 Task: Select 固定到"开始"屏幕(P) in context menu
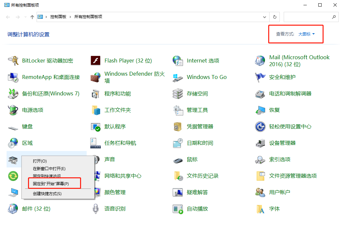coord(51,184)
